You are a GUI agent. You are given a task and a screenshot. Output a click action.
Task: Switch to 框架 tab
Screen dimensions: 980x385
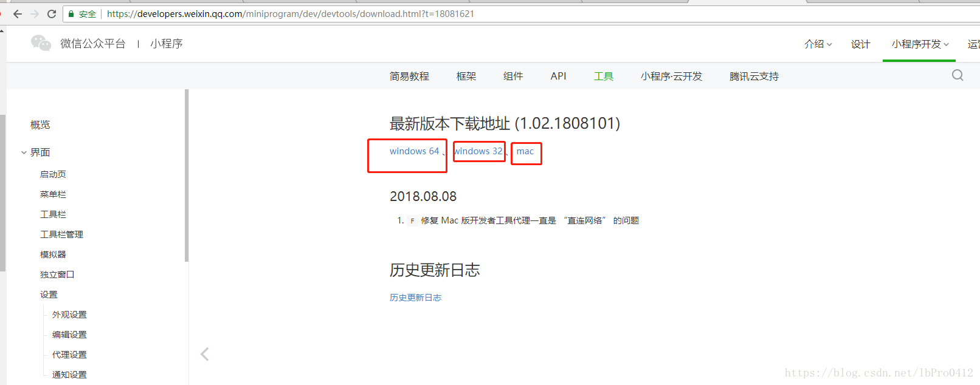point(466,77)
